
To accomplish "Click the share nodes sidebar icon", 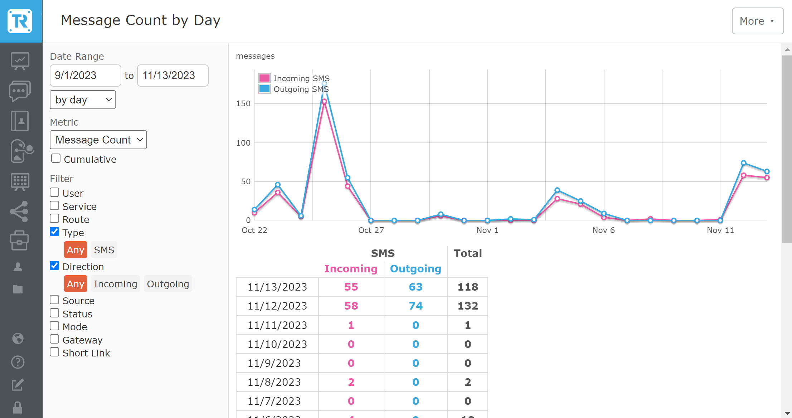I will 19,211.
